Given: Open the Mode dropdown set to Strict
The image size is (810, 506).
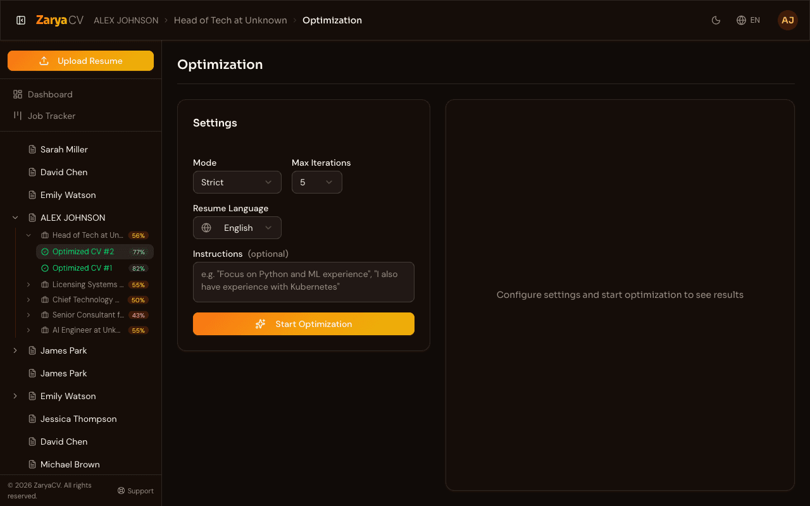Looking at the screenshot, I should 237,182.
